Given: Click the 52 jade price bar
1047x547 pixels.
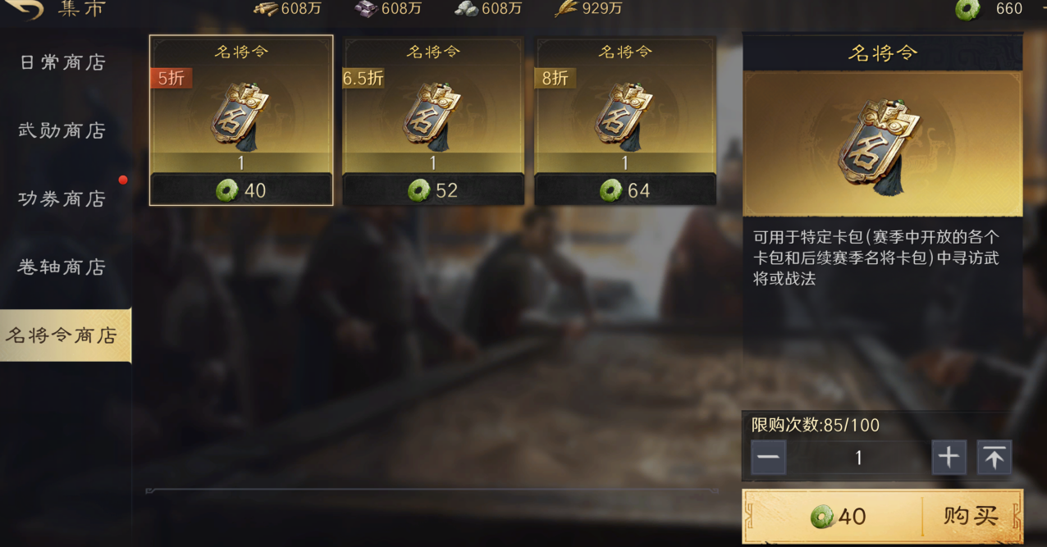Looking at the screenshot, I should click(x=433, y=190).
